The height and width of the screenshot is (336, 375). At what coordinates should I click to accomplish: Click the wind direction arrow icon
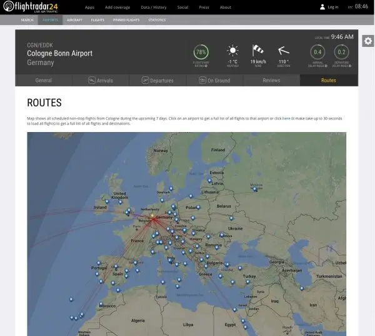coord(284,51)
